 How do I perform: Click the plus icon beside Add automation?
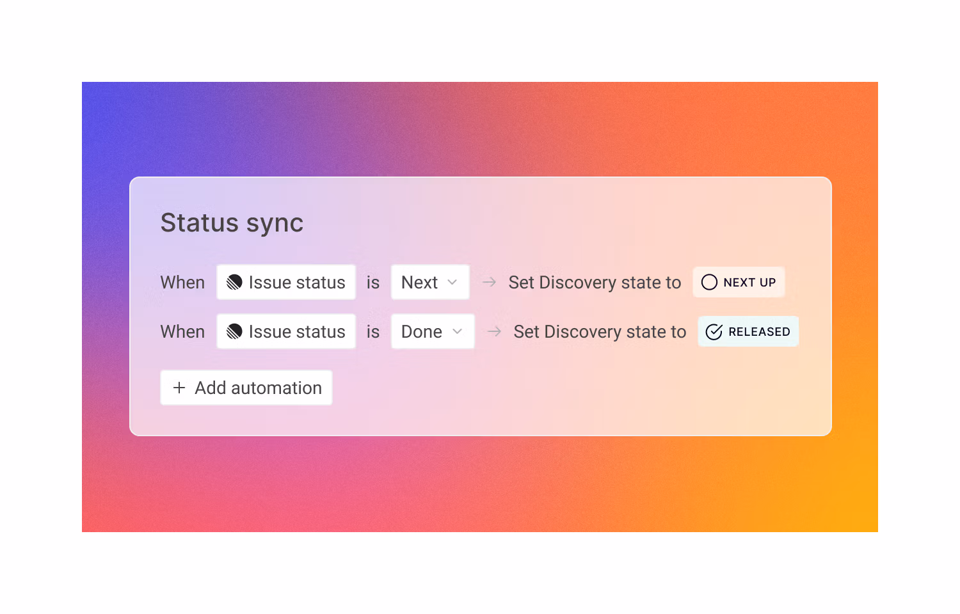point(179,388)
